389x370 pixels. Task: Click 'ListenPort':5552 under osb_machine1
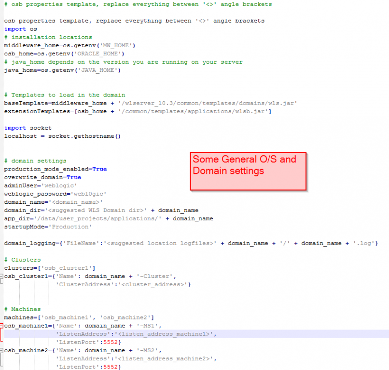pyautogui.click(x=88, y=342)
